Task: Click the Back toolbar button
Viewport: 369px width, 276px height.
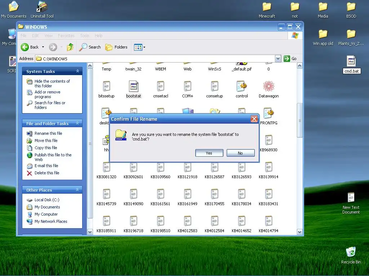Action: [30, 47]
